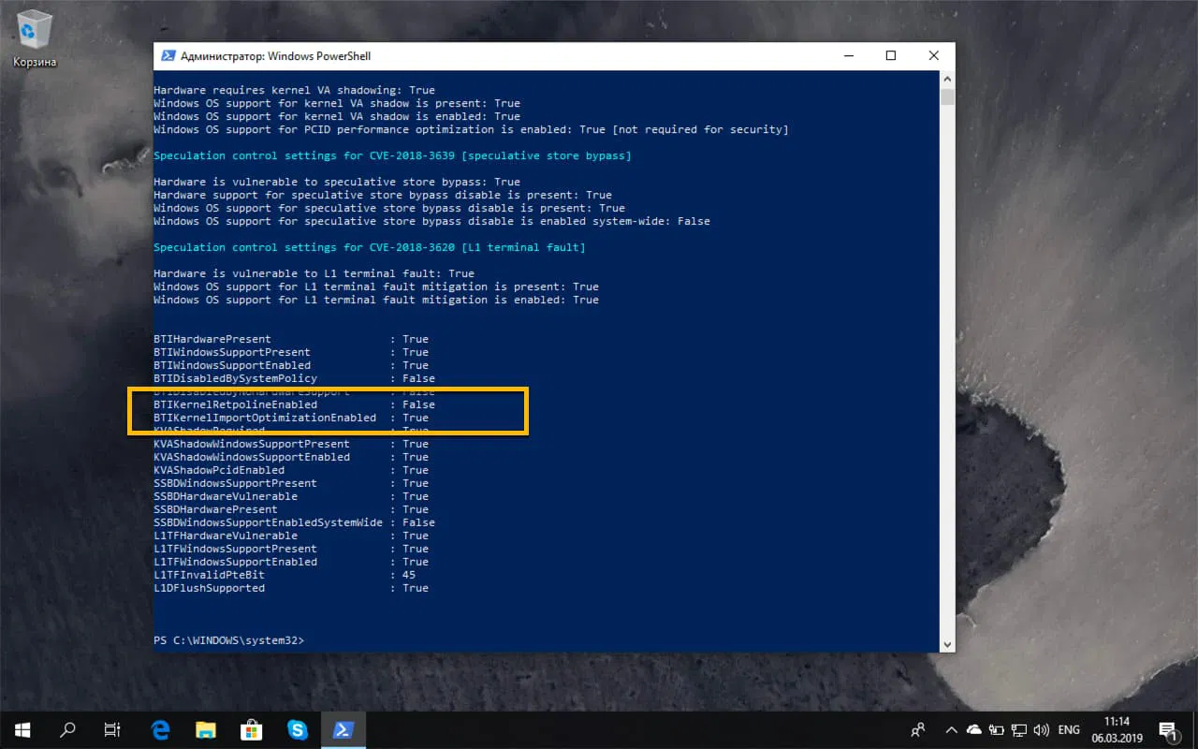This screenshot has height=749, width=1198.
Task: Open the Start menu
Action: 22,729
